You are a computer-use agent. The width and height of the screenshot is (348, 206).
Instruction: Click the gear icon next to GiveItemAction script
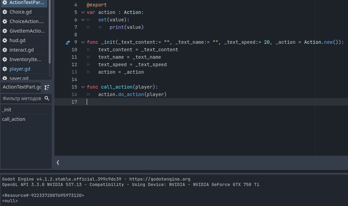pyautogui.click(x=5, y=31)
